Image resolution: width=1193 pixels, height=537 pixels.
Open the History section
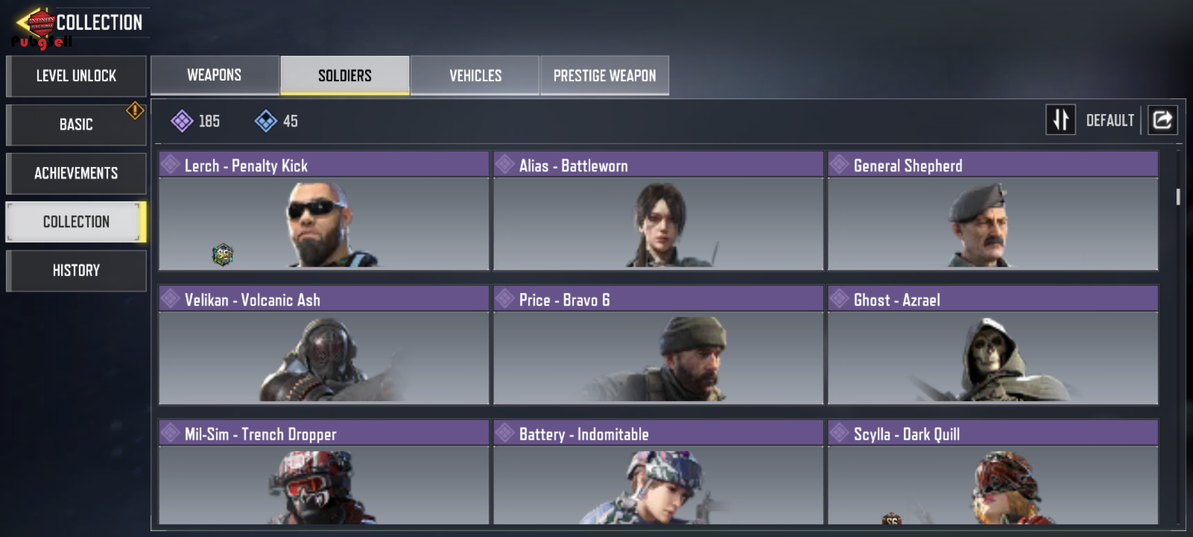tap(77, 270)
